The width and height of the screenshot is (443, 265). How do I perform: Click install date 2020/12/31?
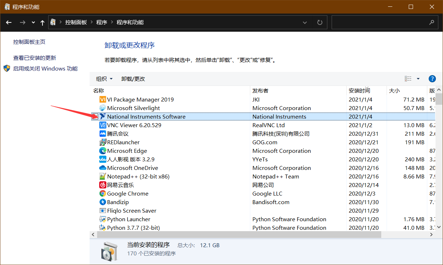coord(364,134)
